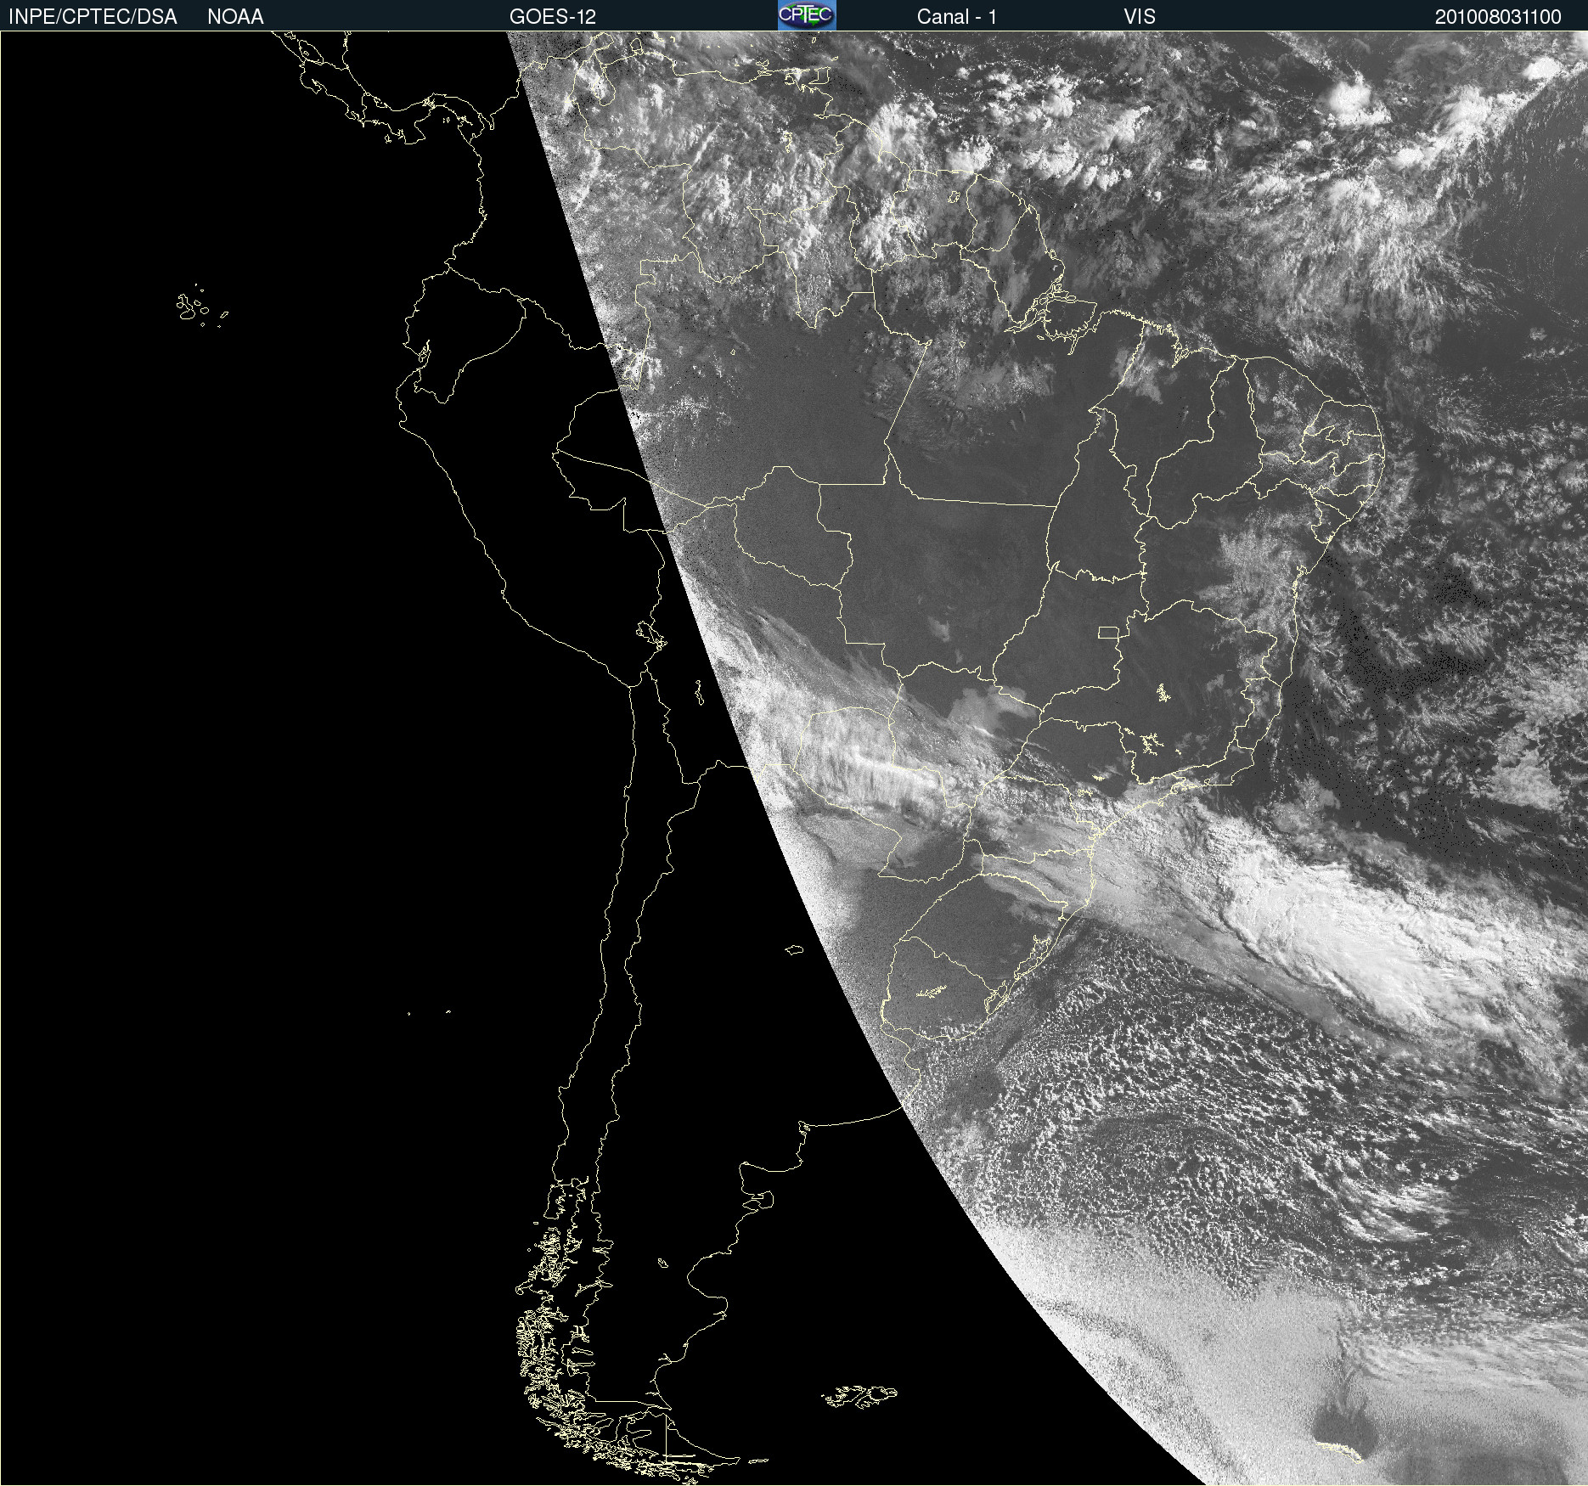This screenshot has width=1588, height=1486.
Task: Click the NOAA label in header
Action: pos(235,17)
